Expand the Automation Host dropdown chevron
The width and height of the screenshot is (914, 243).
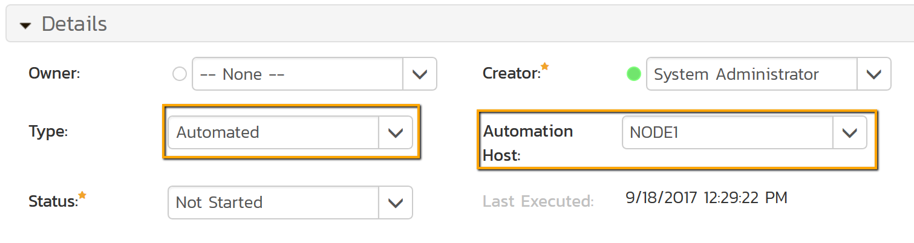[850, 132]
